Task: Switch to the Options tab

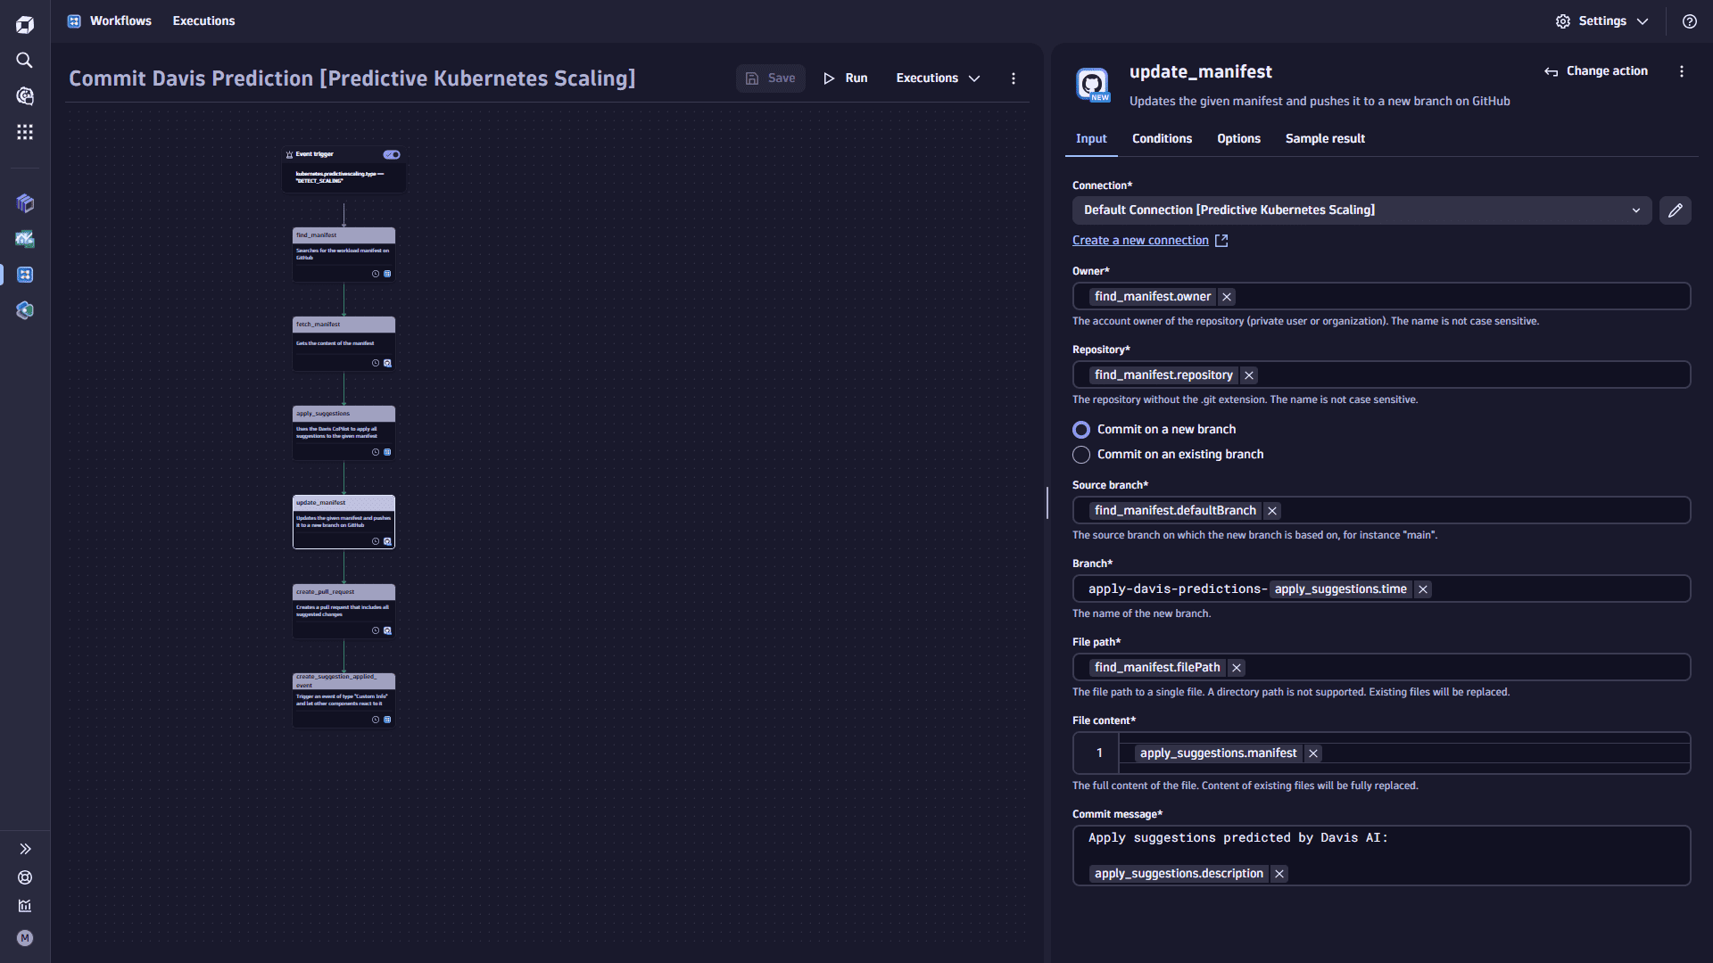Action: click(x=1238, y=139)
